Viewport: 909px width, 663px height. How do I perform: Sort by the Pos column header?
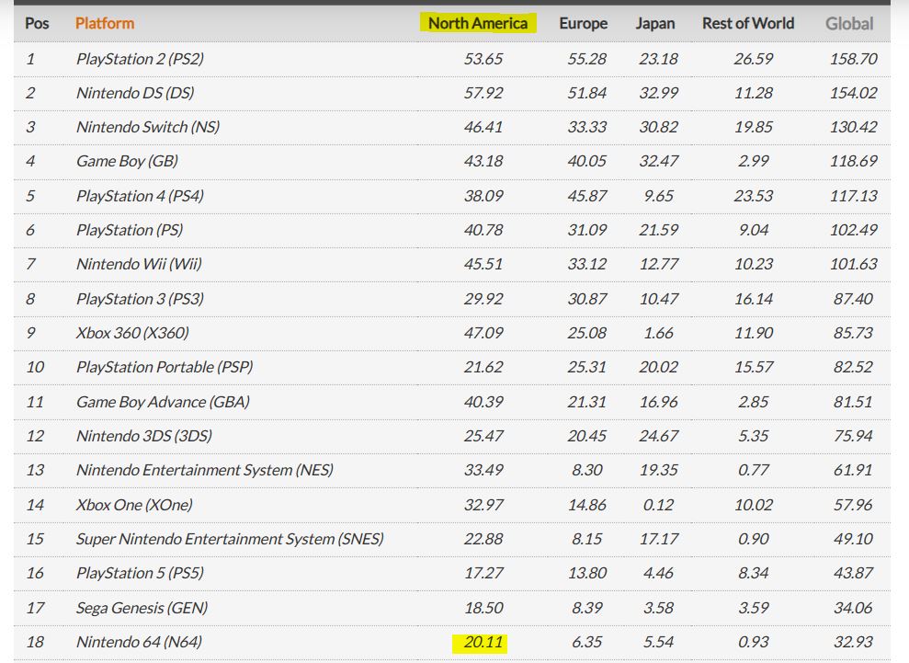click(37, 23)
